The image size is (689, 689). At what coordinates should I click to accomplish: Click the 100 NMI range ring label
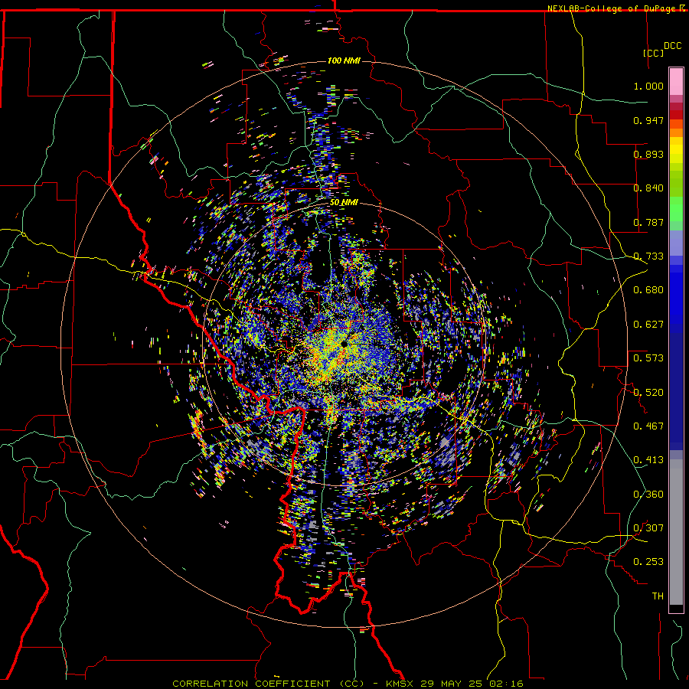[x=344, y=60]
